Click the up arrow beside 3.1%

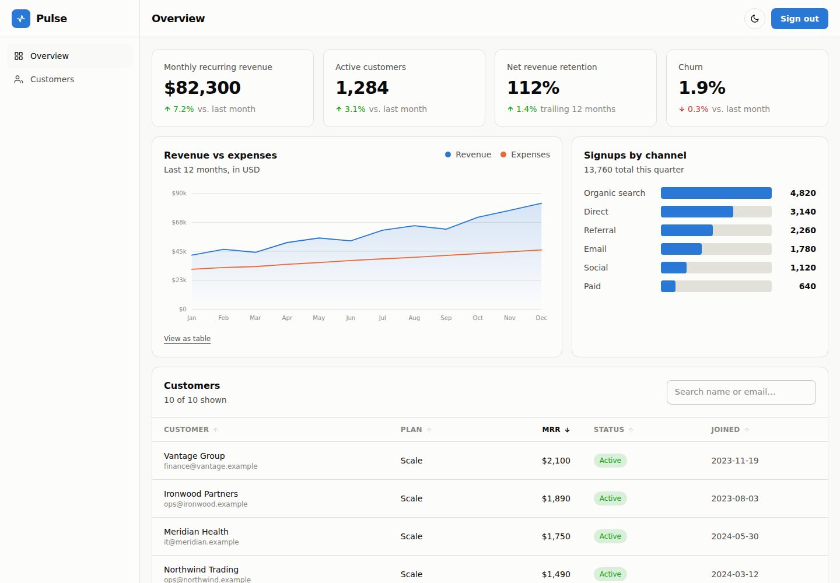339,109
